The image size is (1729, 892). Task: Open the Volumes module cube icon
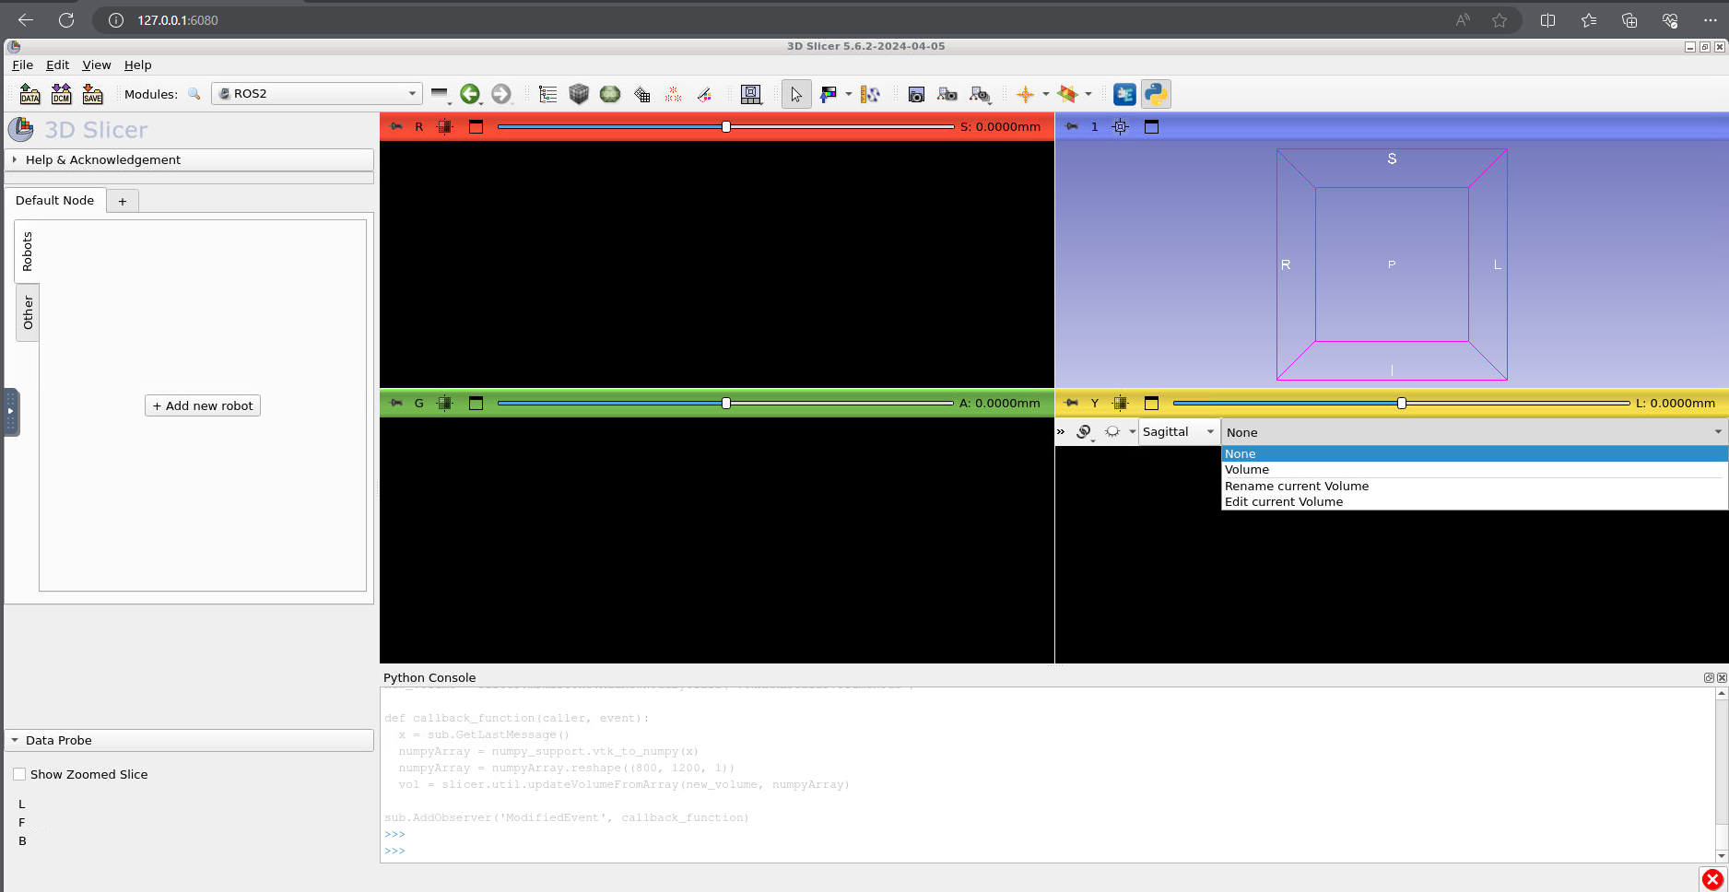579,94
